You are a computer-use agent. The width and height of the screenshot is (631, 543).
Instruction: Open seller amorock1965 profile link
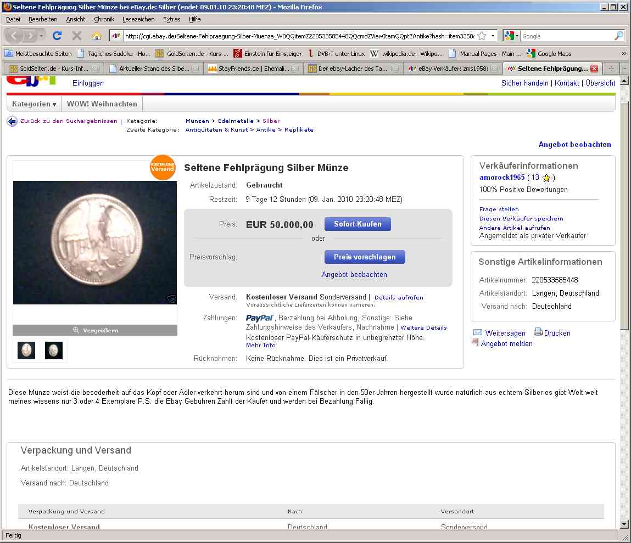(x=502, y=178)
